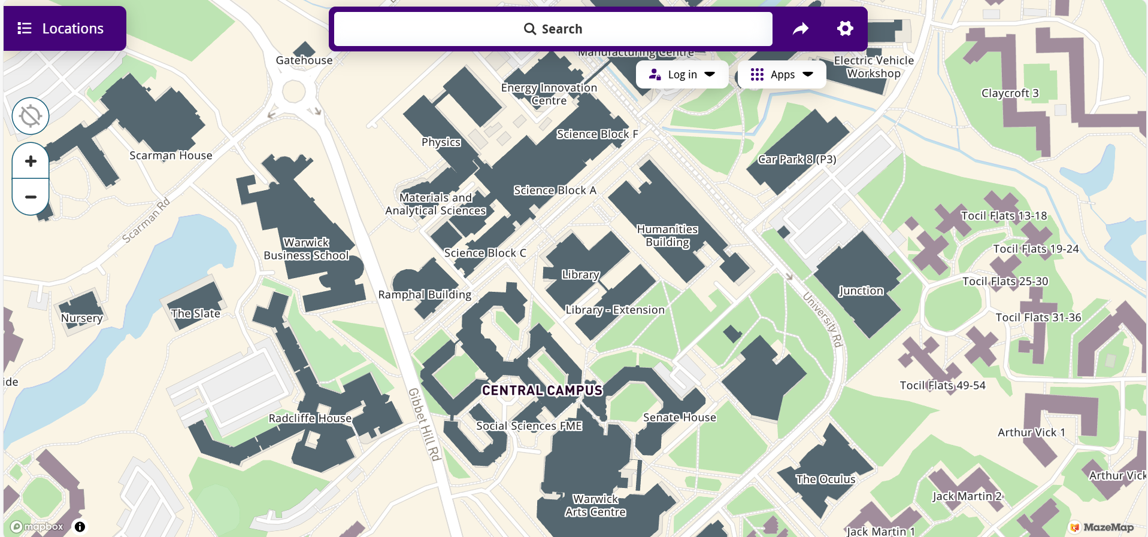The image size is (1148, 537).
Task: Click the map info icon
Action: (80, 527)
